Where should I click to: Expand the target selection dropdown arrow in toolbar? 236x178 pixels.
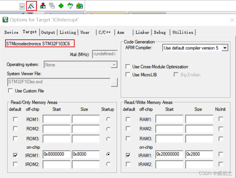pyautogui.click(x=22, y=6)
